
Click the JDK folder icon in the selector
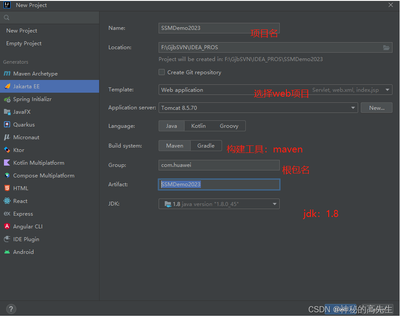click(x=168, y=204)
